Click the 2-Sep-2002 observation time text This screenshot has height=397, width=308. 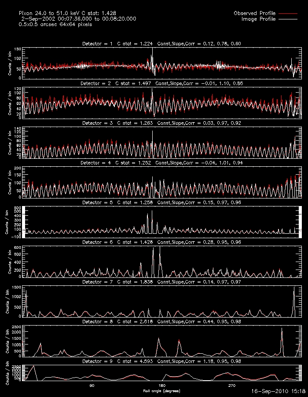click(78, 19)
